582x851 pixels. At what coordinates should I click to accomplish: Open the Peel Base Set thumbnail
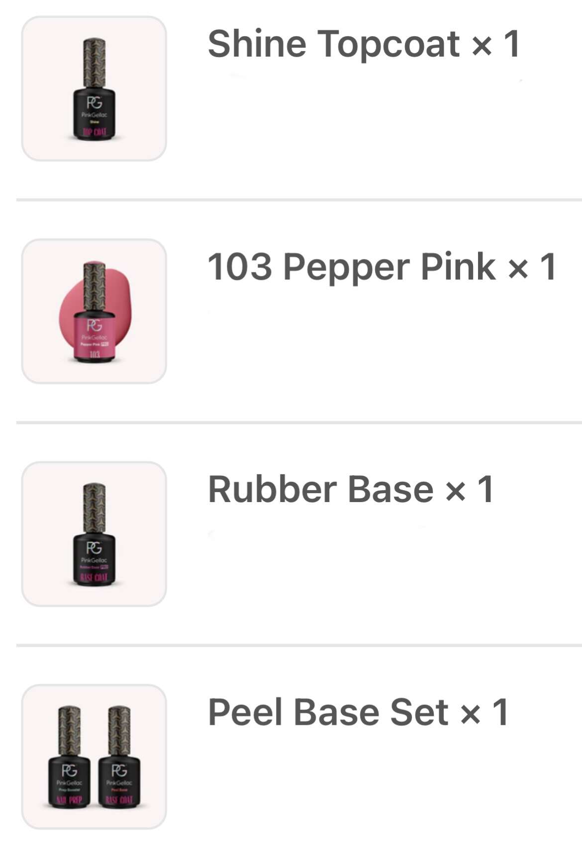[94, 757]
